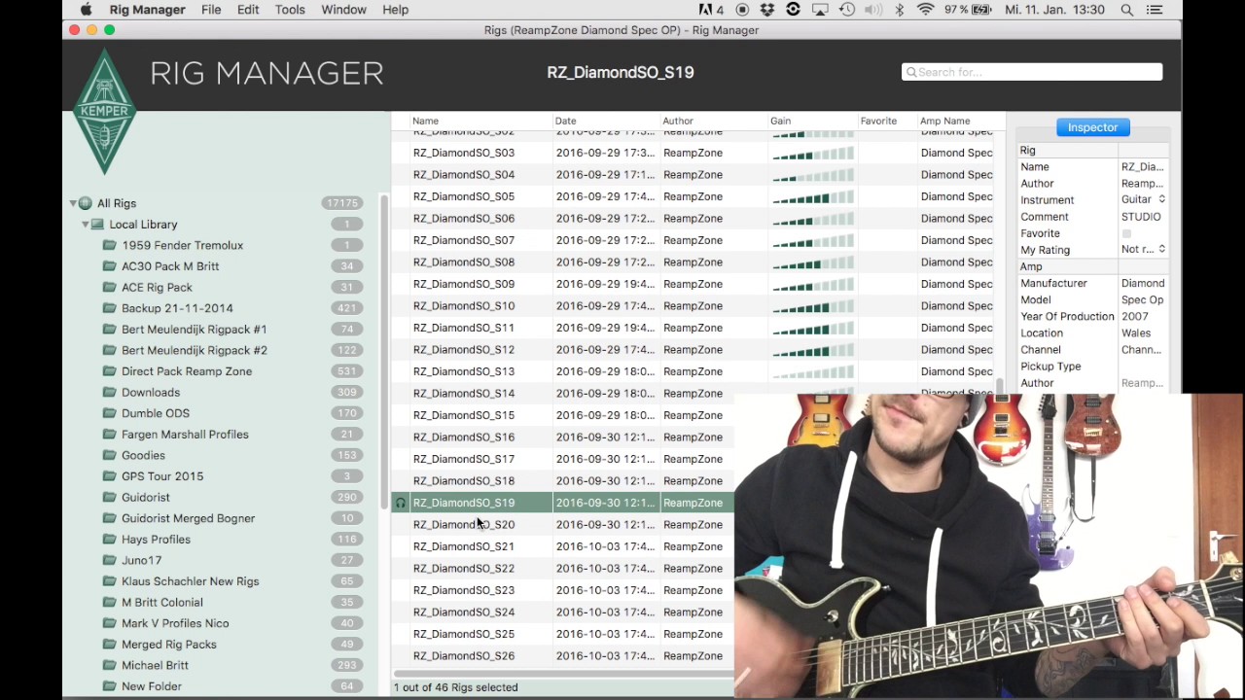Click the Comment value STUDIO

pyautogui.click(x=1141, y=217)
